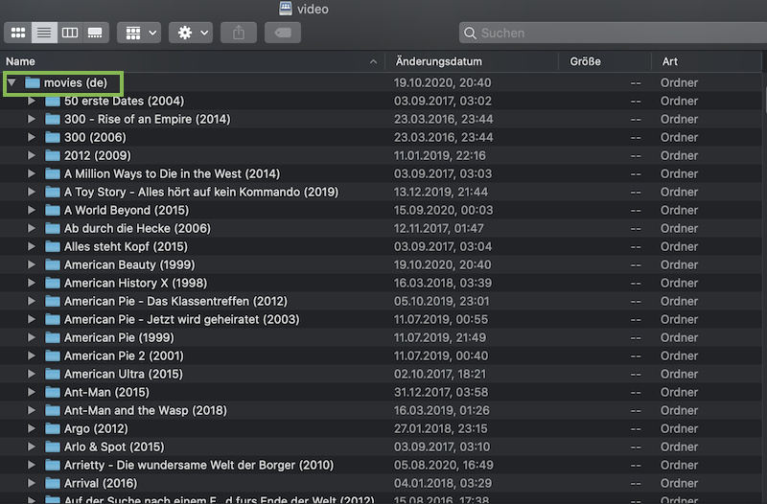The width and height of the screenshot is (767, 504).
Task: Switch to column view
Action: (x=69, y=33)
